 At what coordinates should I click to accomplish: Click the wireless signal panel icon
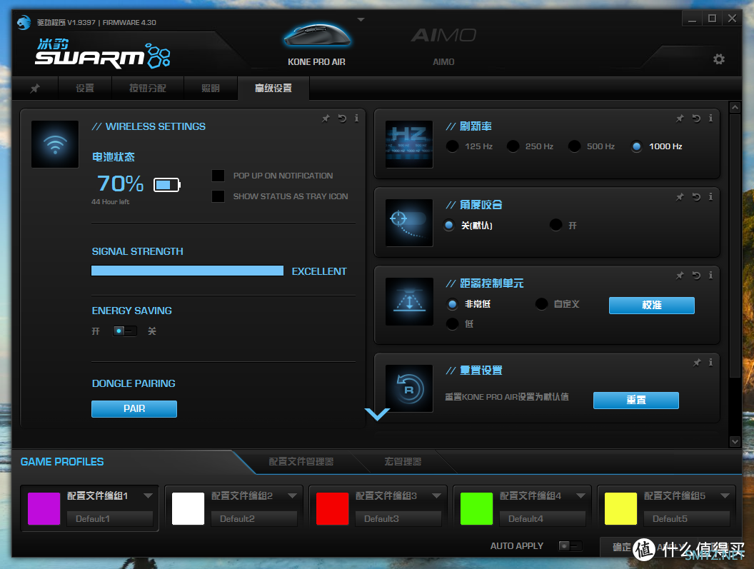[55, 144]
